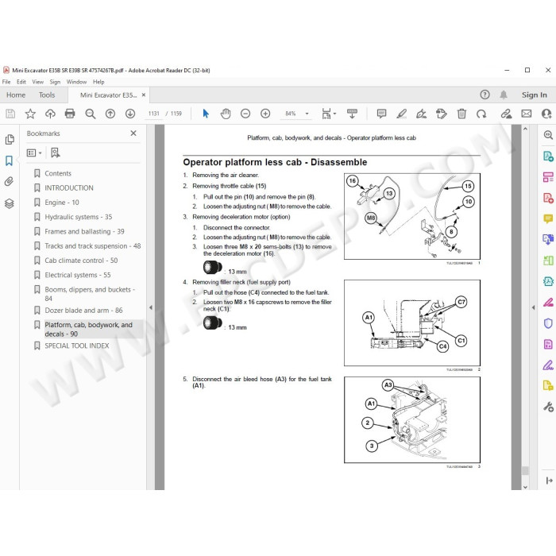Image resolution: width=556 pixels, height=556 pixels.
Task: Click the stamp tool icon
Action: click(442, 114)
